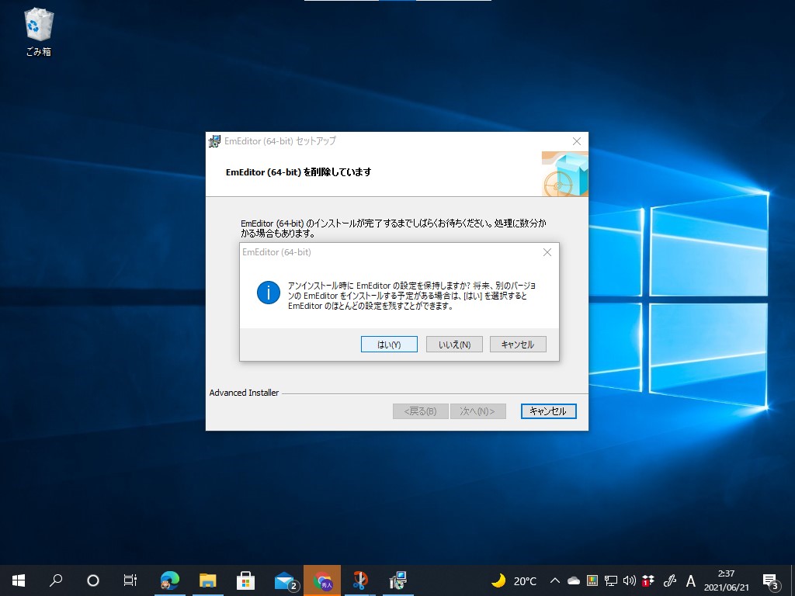The image size is (795, 596).
Task: Open File Explorer from taskbar
Action: click(x=208, y=580)
